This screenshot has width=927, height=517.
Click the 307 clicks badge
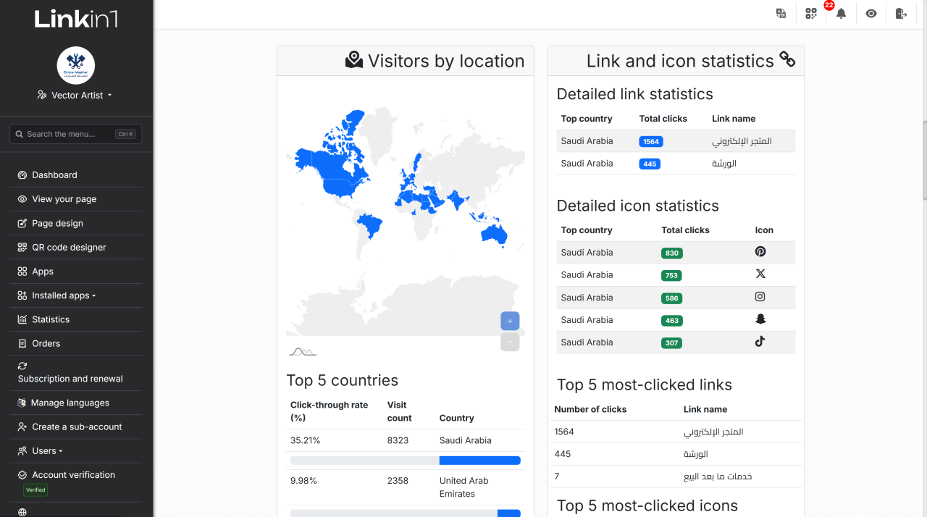tap(672, 343)
